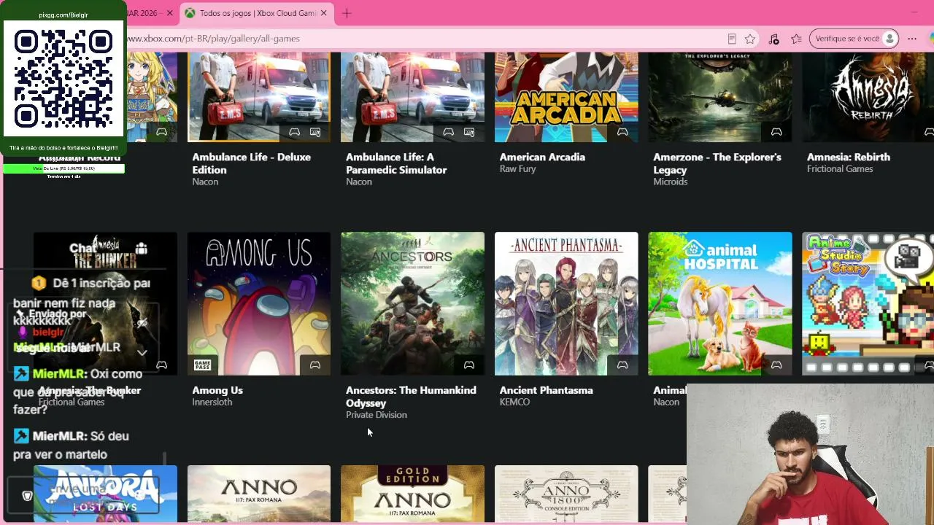934x525 pixels.
Task: Open the American Arcadia cover art
Action: (566, 97)
